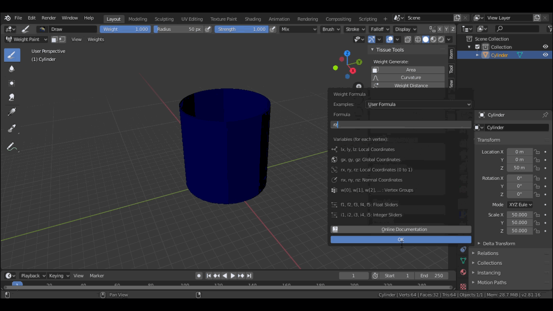This screenshot has height=311, width=553.
Task: Select the Average brush tool
Action: [12, 83]
